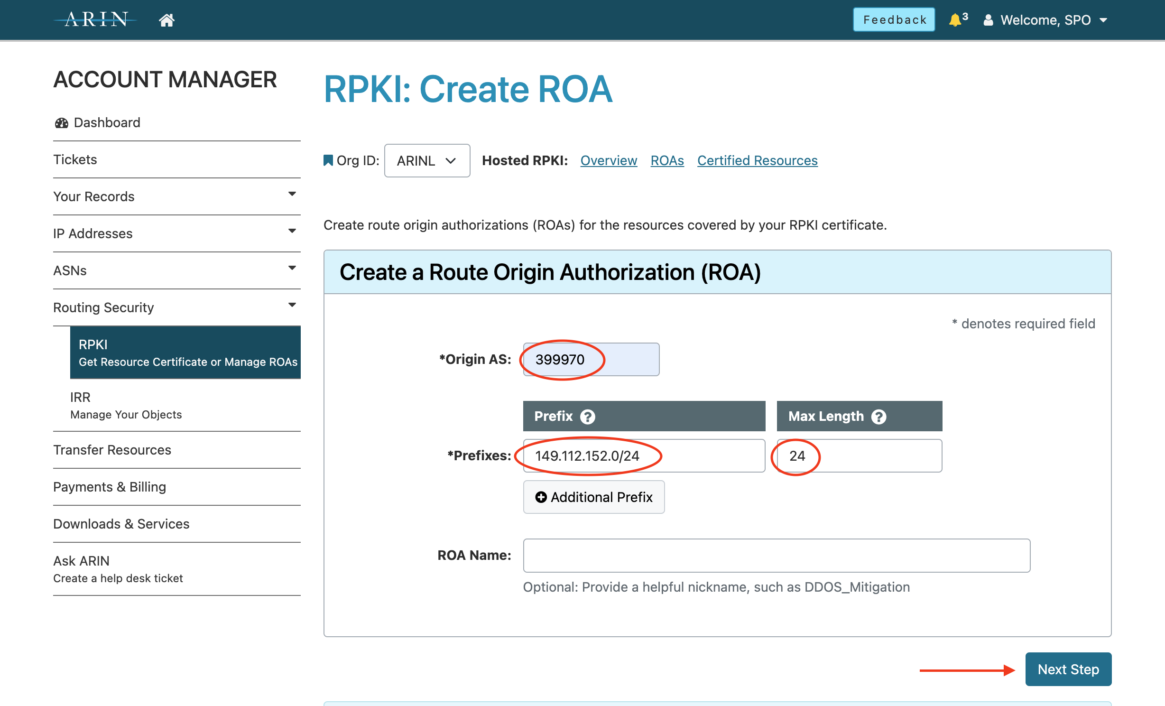Screen dimensions: 1165x706
Task: Show Prefix help question mark
Action: [588, 417]
